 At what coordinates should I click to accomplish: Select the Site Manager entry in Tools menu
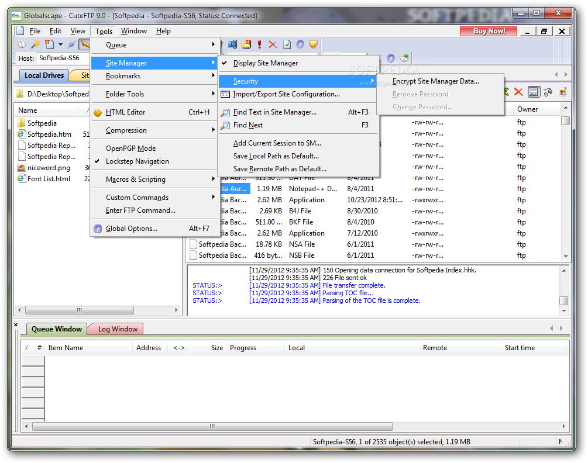click(154, 63)
